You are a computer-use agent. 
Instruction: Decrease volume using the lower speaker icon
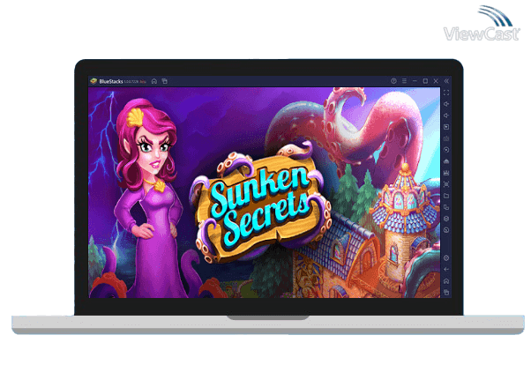click(x=446, y=115)
